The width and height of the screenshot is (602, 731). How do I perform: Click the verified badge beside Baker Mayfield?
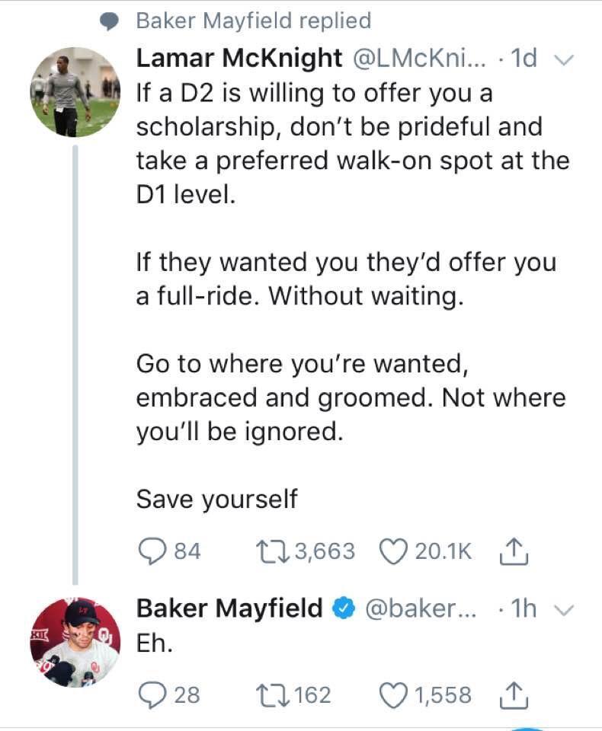(x=345, y=608)
